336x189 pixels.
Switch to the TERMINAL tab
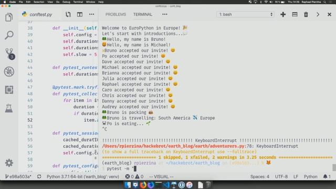tap(143, 14)
